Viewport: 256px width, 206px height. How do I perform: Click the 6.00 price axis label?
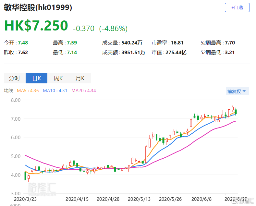16,138
